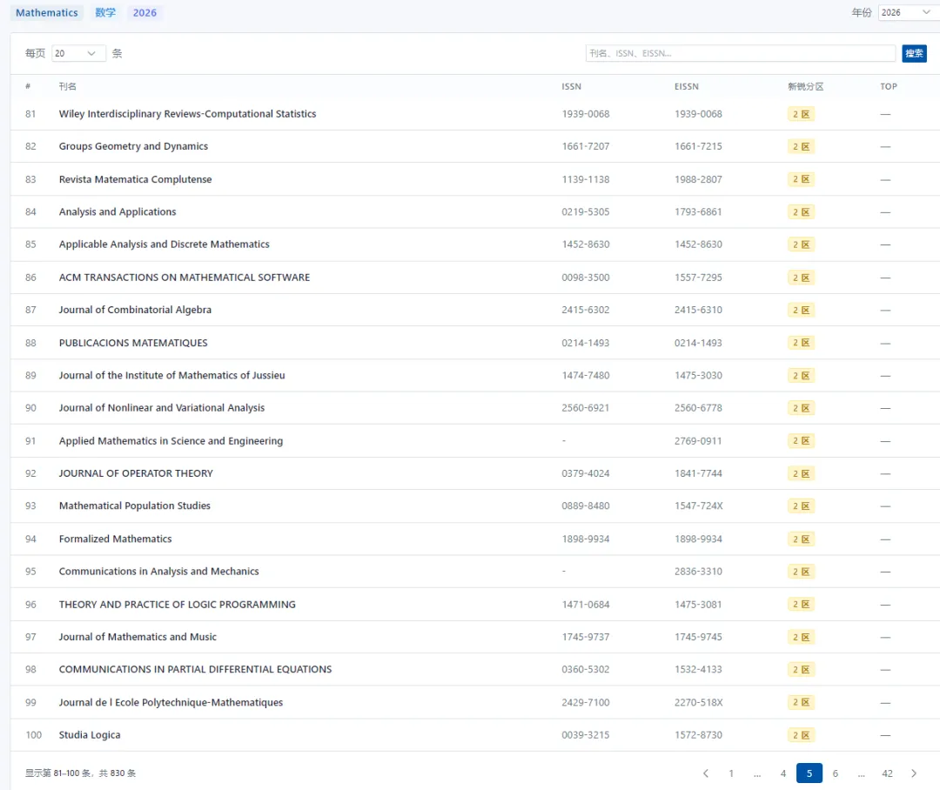
Task: Select Communications in Analysis and Mechanics
Action: [159, 572]
